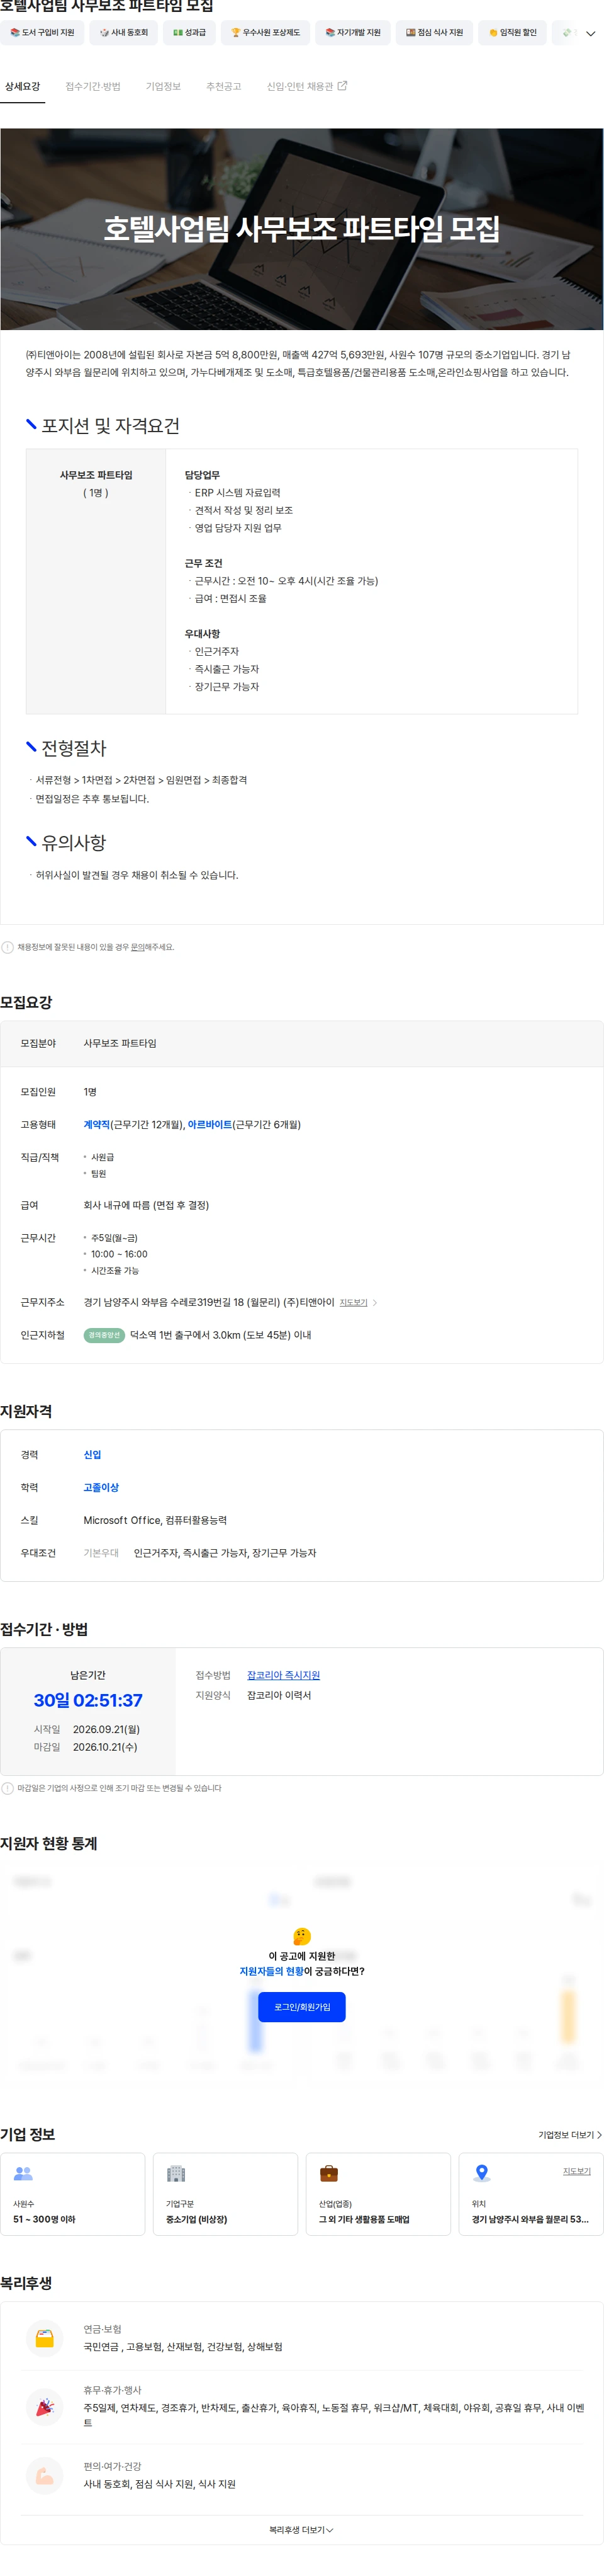The image size is (604, 2576).
Task: Click the briefcase icon in 산업(업종) card
Action: [x=328, y=2172]
